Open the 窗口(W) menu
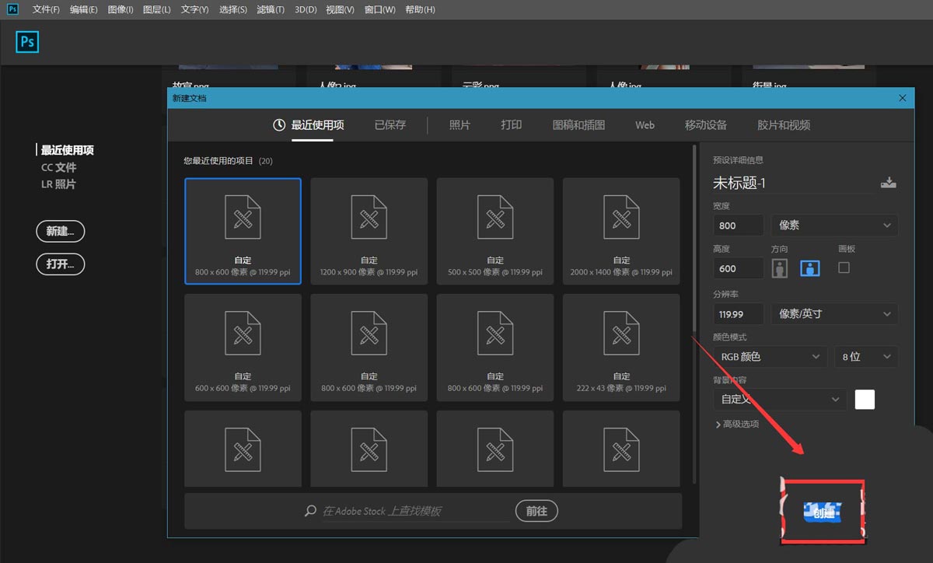Viewport: 933px width, 563px height. [379, 10]
